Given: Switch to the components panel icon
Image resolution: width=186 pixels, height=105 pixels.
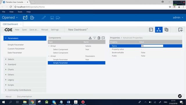Looking at the screenshot, I should [159, 30].
